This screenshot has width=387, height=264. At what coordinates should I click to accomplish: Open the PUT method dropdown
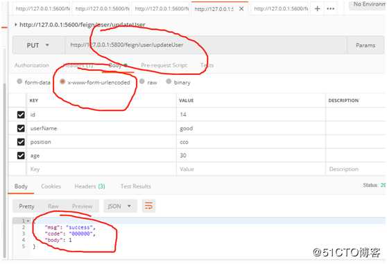click(x=38, y=45)
